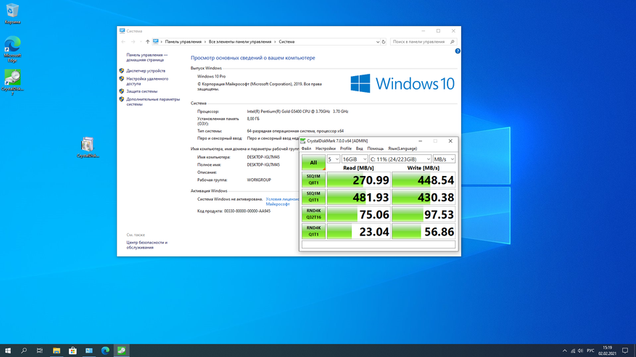Image resolution: width=636 pixels, height=357 pixels.
Task: Open the notification center icon
Action: tap(625, 350)
